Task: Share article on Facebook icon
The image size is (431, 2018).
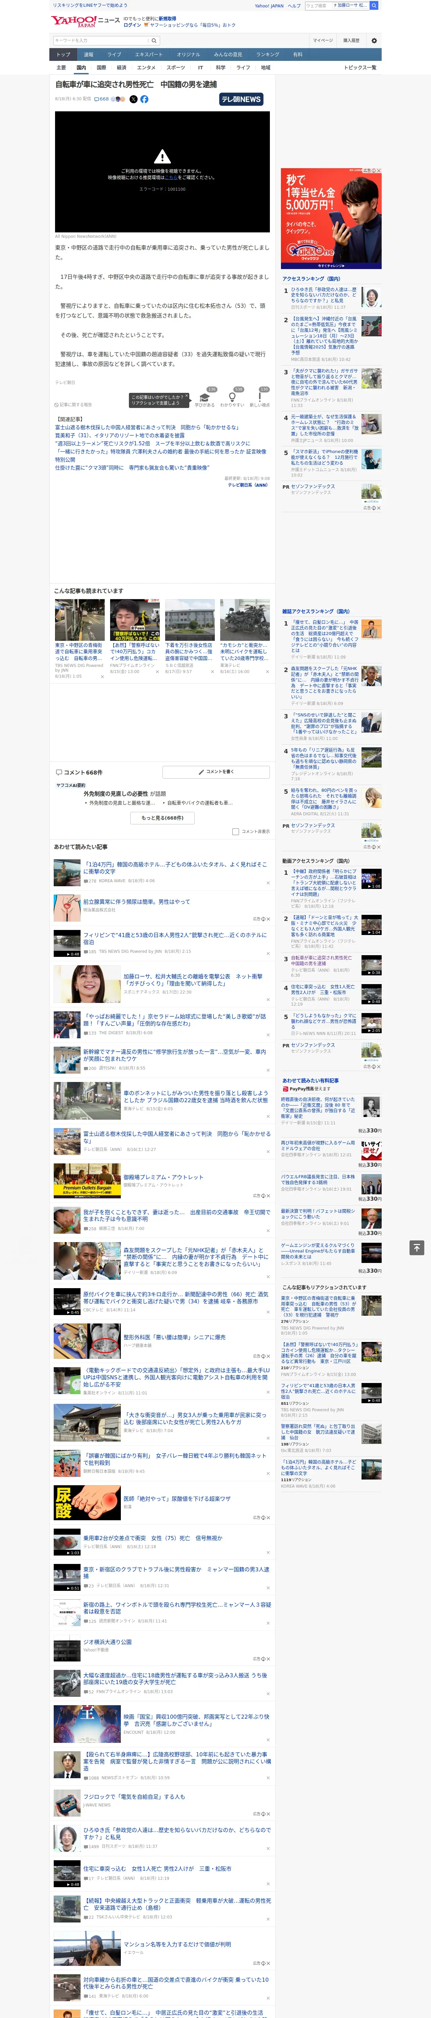Action: click(x=144, y=100)
